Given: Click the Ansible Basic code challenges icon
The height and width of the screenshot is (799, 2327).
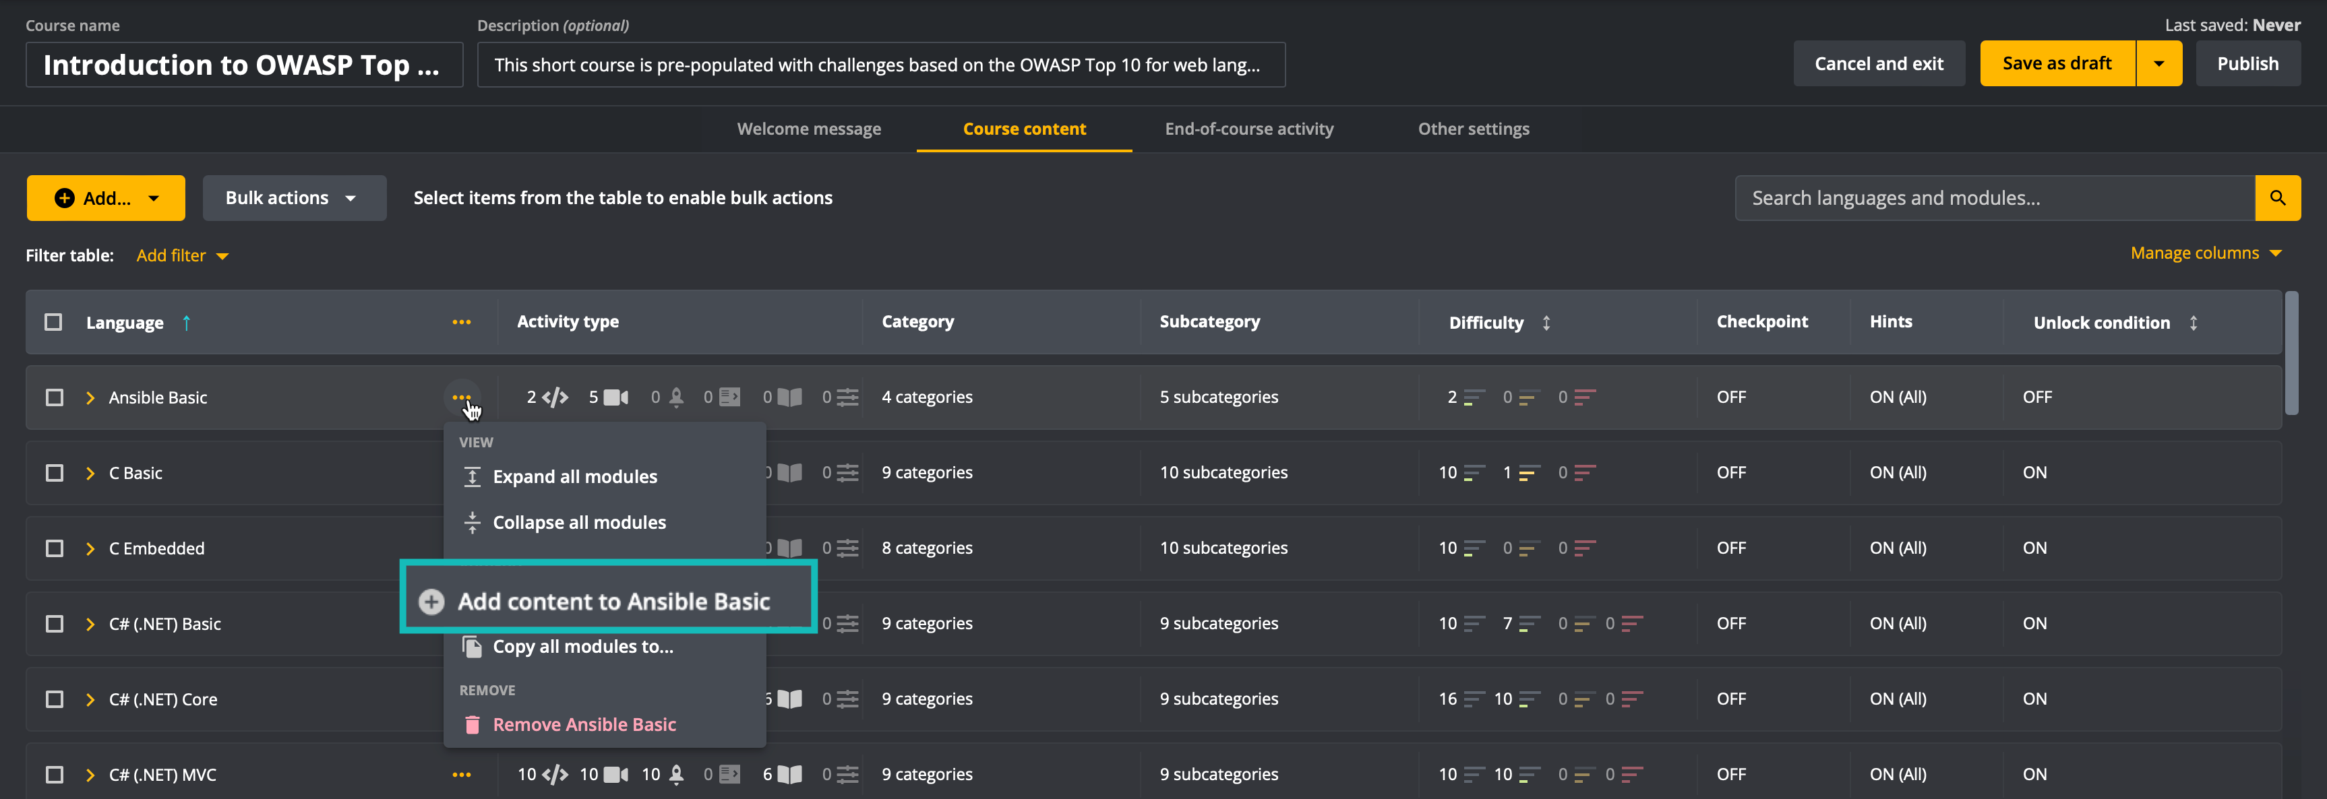Looking at the screenshot, I should (x=555, y=397).
